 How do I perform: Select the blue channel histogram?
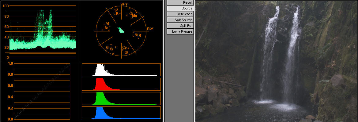[x=121, y=113]
